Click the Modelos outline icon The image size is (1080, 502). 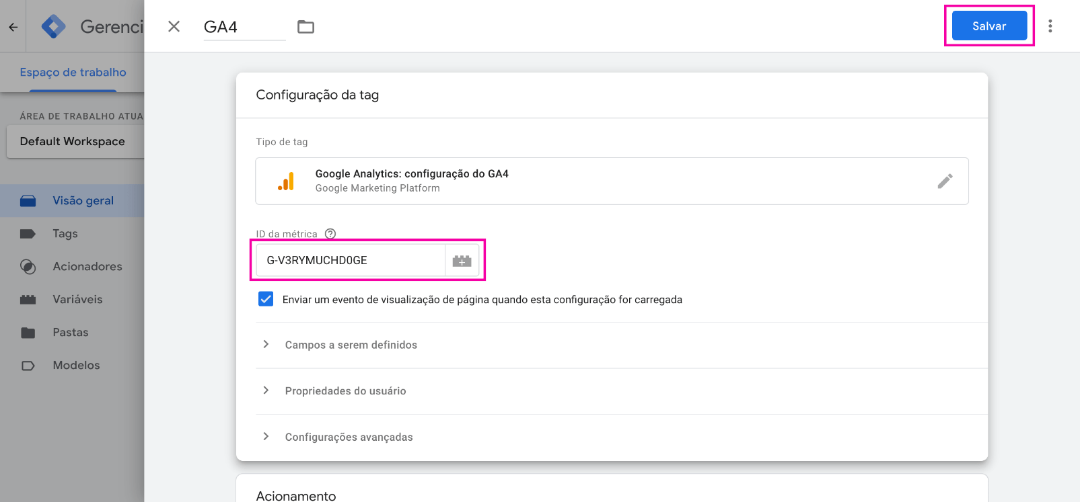pyautogui.click(x=28, y=366)
